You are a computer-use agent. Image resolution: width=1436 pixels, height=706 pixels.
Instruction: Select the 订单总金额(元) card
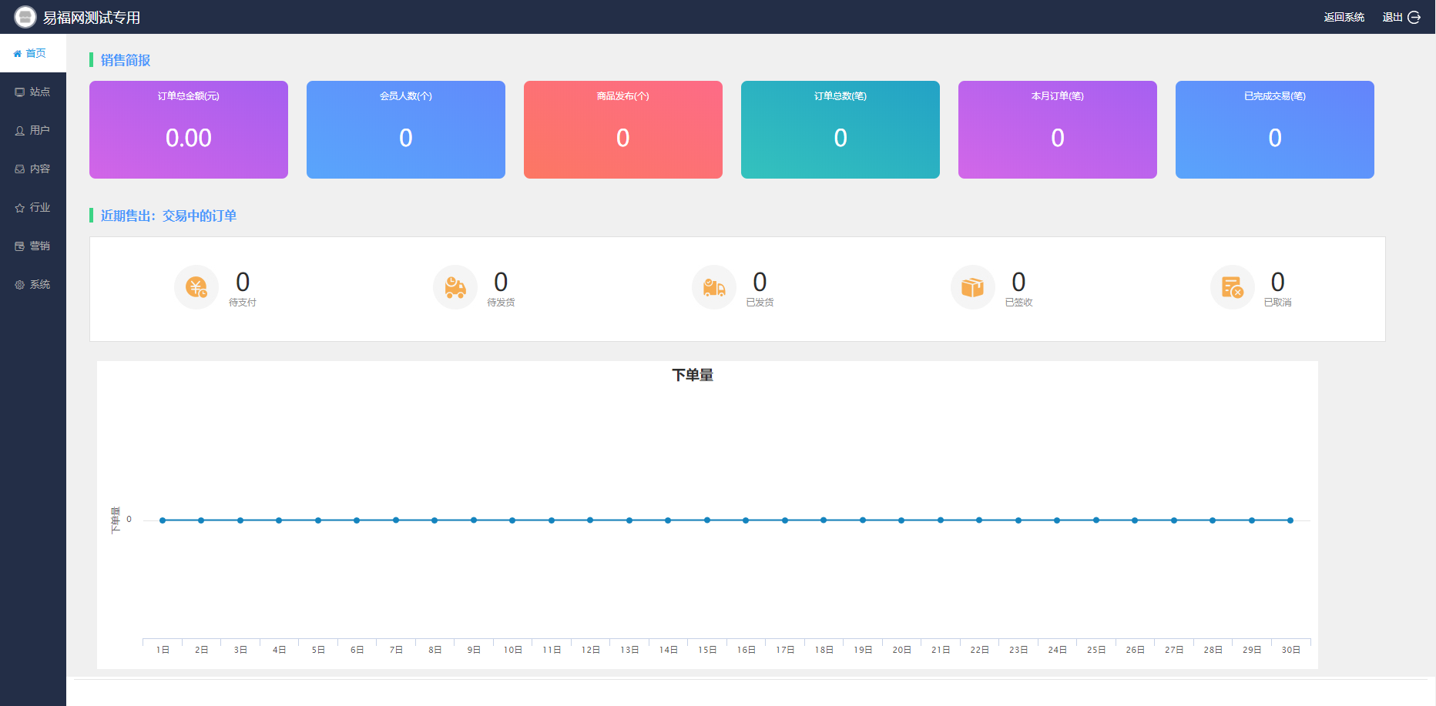[x=189, y=129]
